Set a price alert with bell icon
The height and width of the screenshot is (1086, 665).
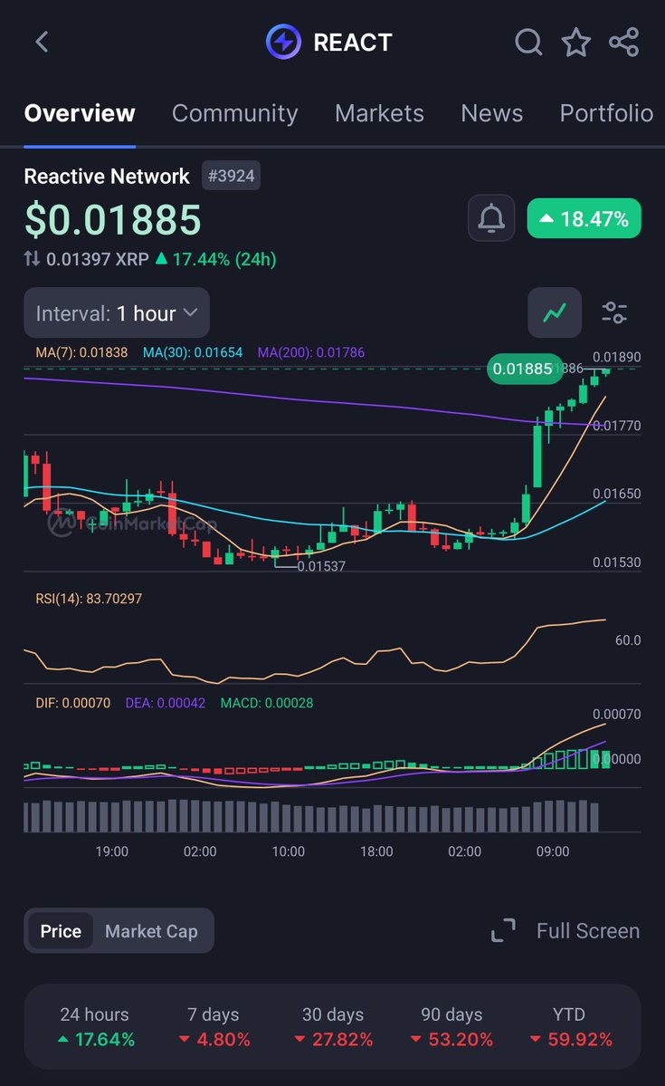click(491, 218)
